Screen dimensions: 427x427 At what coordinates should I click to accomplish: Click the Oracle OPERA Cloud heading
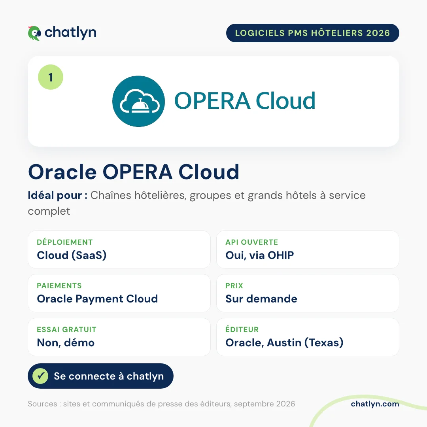pyautogui.click(x=134, y=172)
